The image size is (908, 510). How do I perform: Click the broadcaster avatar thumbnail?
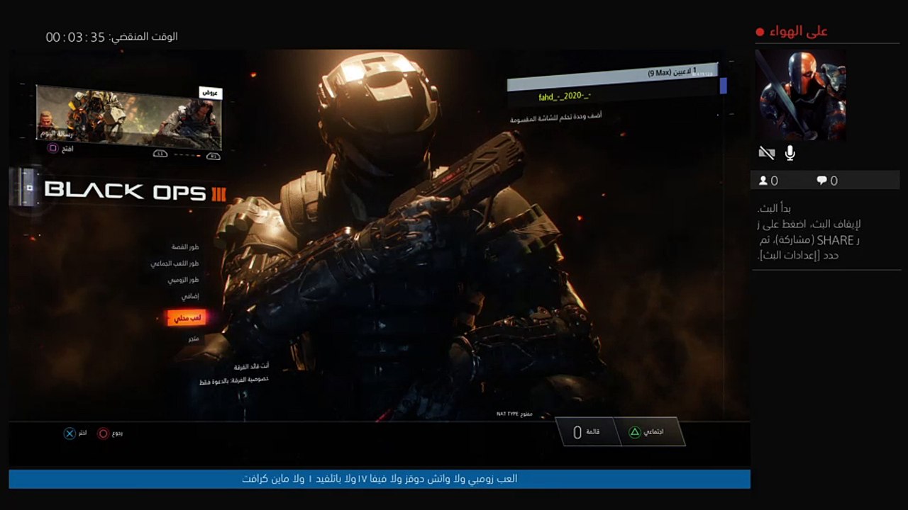(801, 95)
